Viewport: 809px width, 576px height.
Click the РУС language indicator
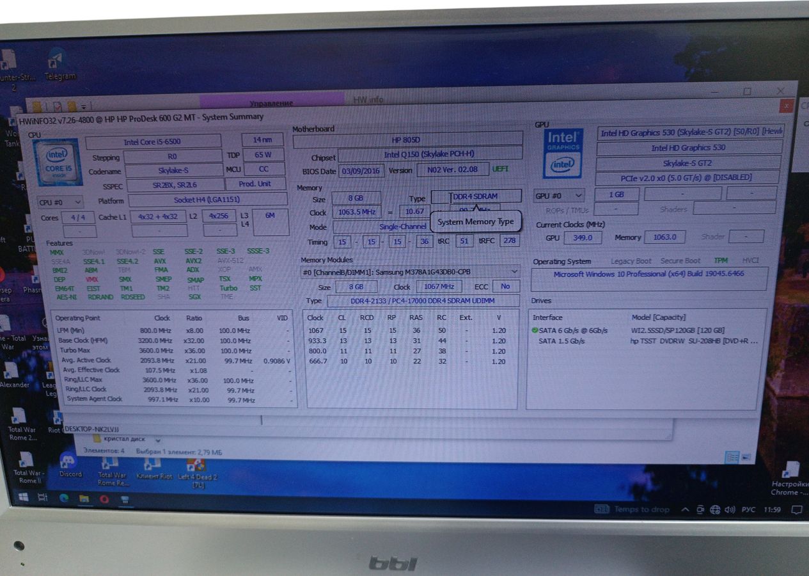pos(748,510)
